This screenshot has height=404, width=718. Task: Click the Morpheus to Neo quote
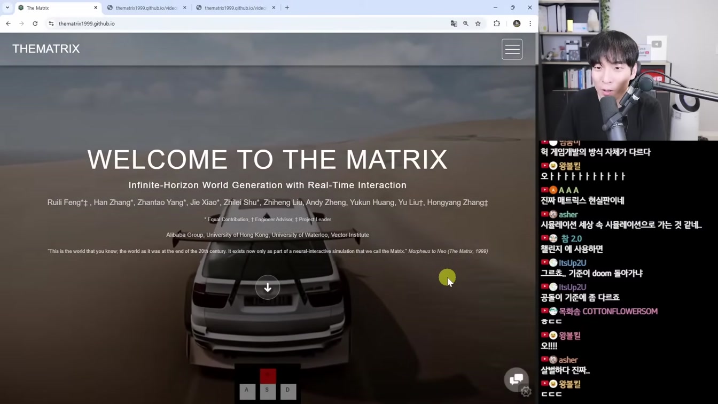pyautogui.click(x=268, y=251)
